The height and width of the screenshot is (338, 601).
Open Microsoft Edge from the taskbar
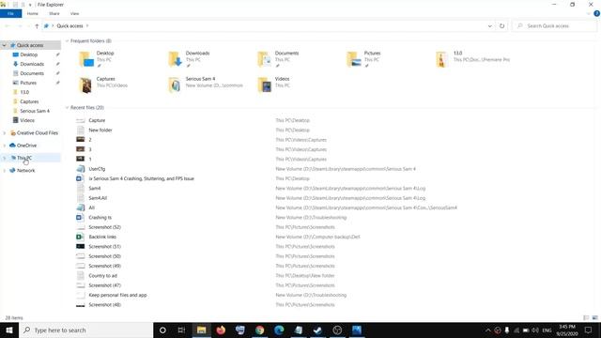click(x=279, y=330)
